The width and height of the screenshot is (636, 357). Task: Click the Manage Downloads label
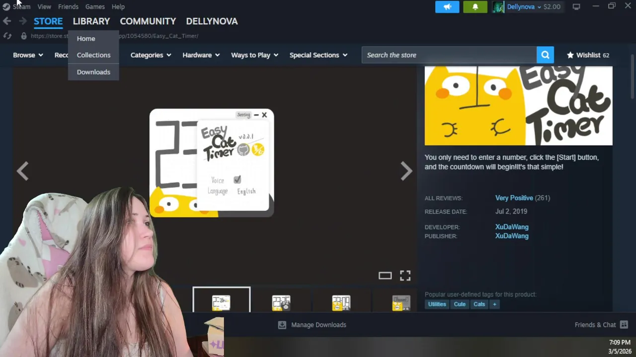pyautogui.click(x=318, y=325)
